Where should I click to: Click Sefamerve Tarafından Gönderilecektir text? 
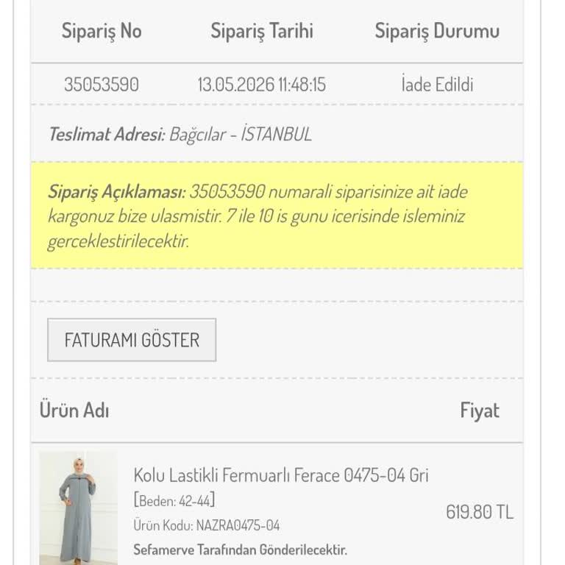240,550
